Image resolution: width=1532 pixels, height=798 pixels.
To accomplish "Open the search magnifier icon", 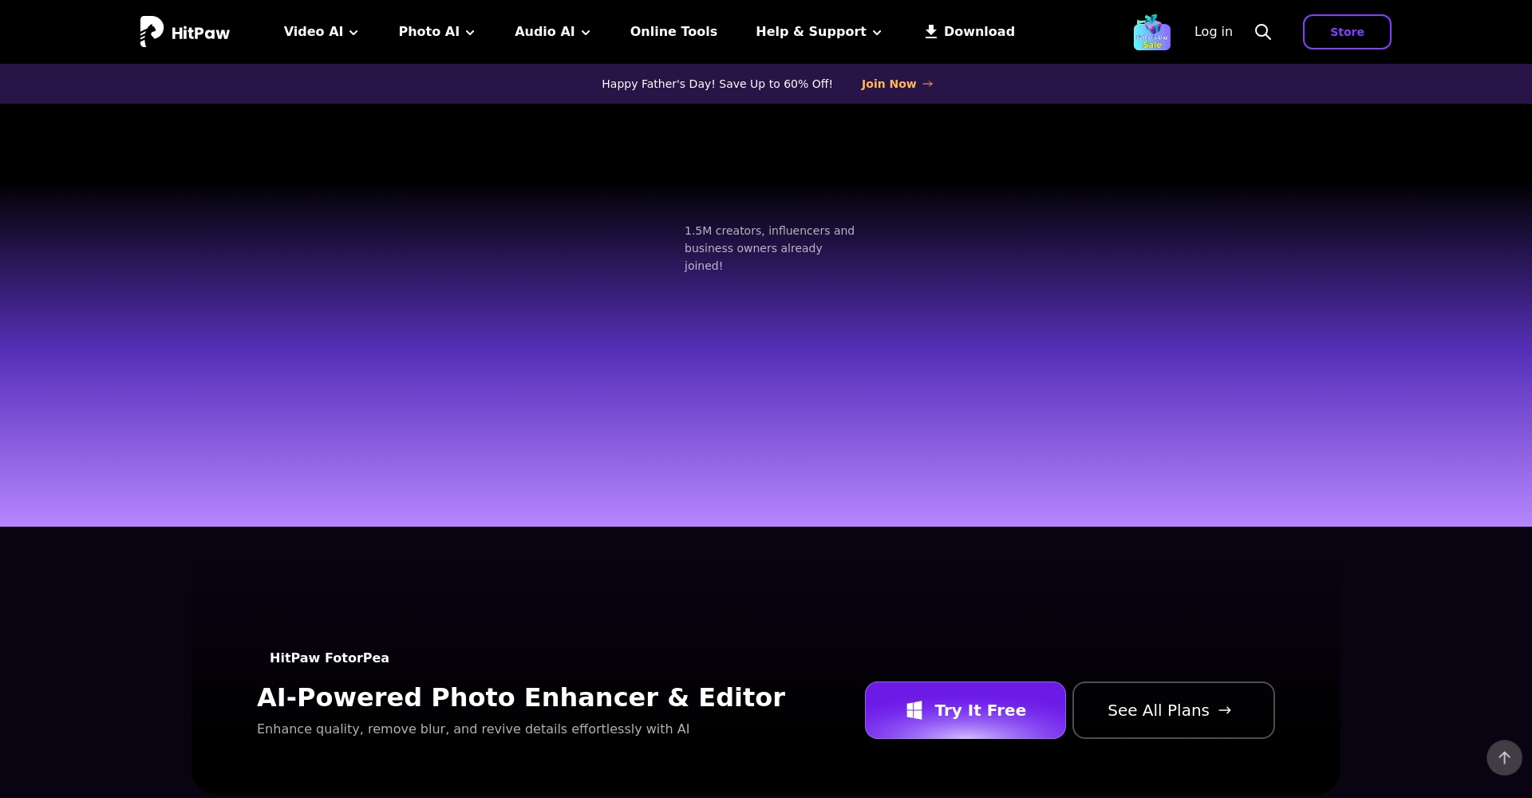I will (1263, 32).
